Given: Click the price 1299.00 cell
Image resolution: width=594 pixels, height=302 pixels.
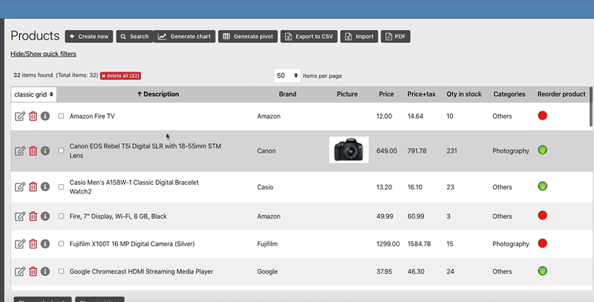Looking at the screenshot, I should (388, 244).
